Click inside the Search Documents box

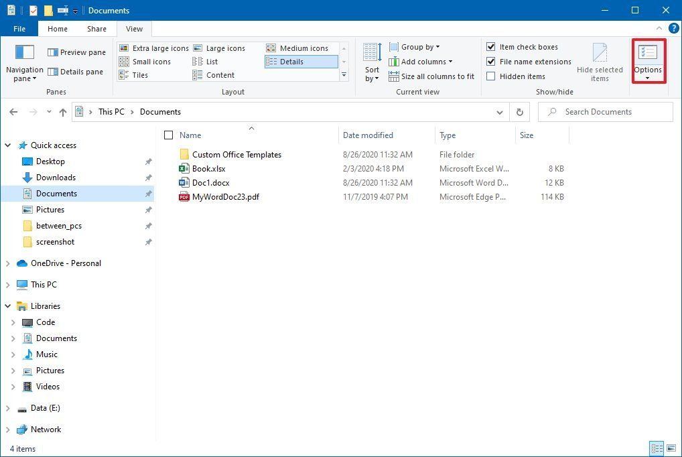(603, 112)
